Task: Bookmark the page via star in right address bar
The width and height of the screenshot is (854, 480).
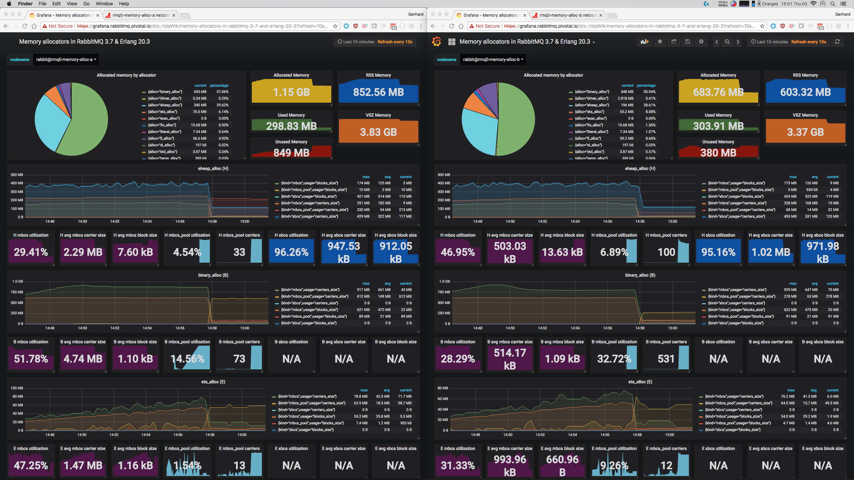Action: point(762,26)
